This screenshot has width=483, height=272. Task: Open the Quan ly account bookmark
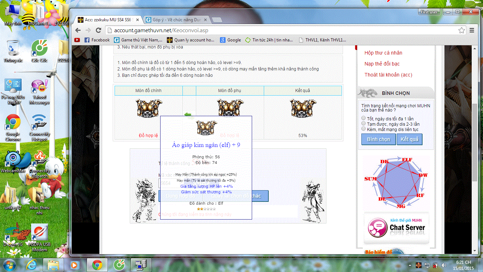tap(191, 40)
